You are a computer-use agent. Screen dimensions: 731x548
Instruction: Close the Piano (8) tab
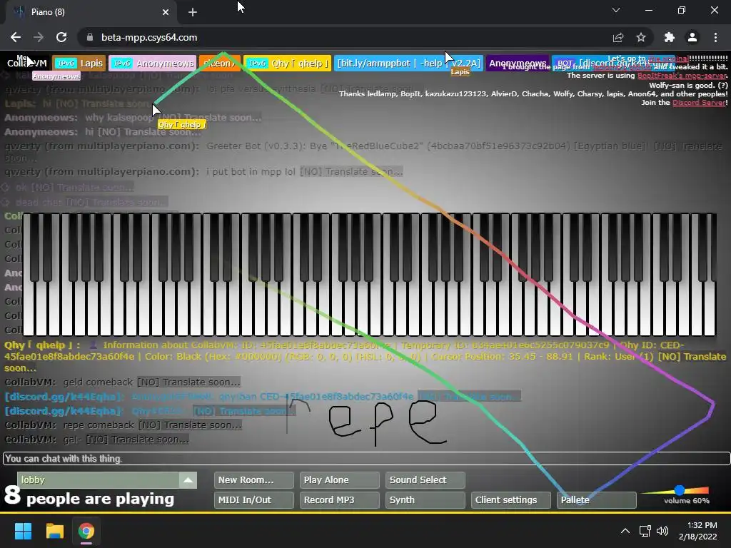coord(166,12)
